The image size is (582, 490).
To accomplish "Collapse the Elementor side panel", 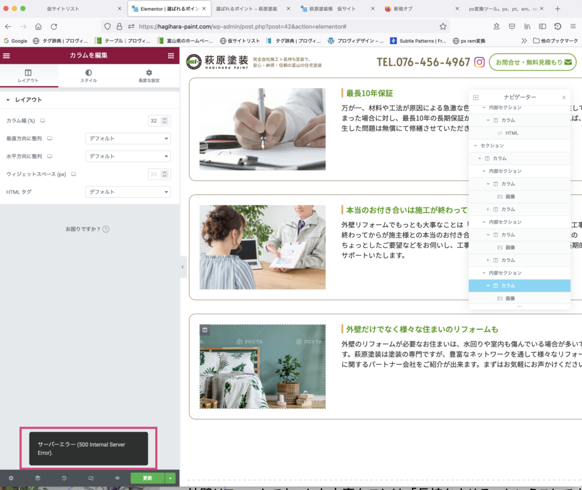I will (183, 267).
